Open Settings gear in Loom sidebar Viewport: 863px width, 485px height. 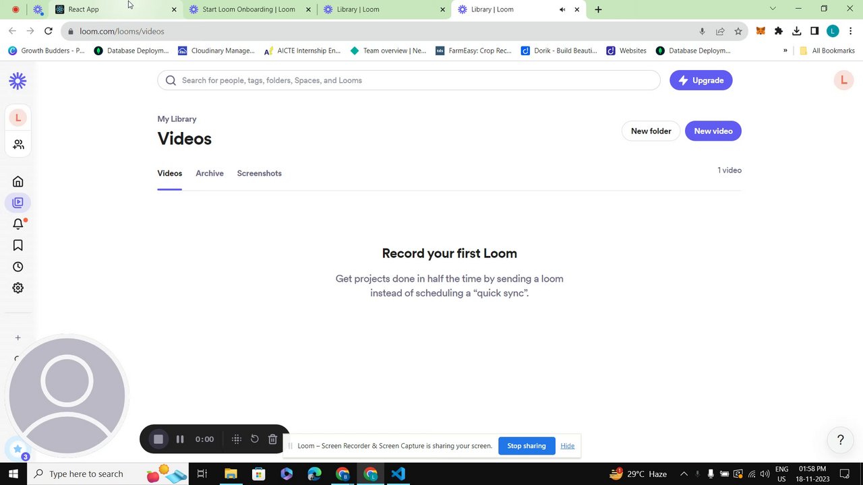click(x=18, y=288)
